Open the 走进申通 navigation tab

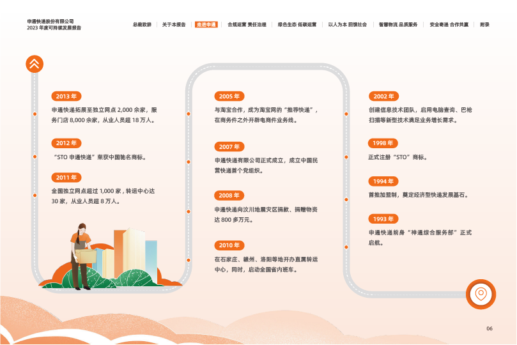pyautogui.click(x=206, y=24)
